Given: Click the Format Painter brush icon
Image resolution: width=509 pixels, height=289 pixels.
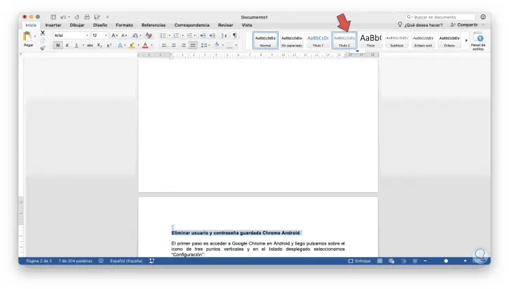Looking at the screenshot, I should [42, 48].
